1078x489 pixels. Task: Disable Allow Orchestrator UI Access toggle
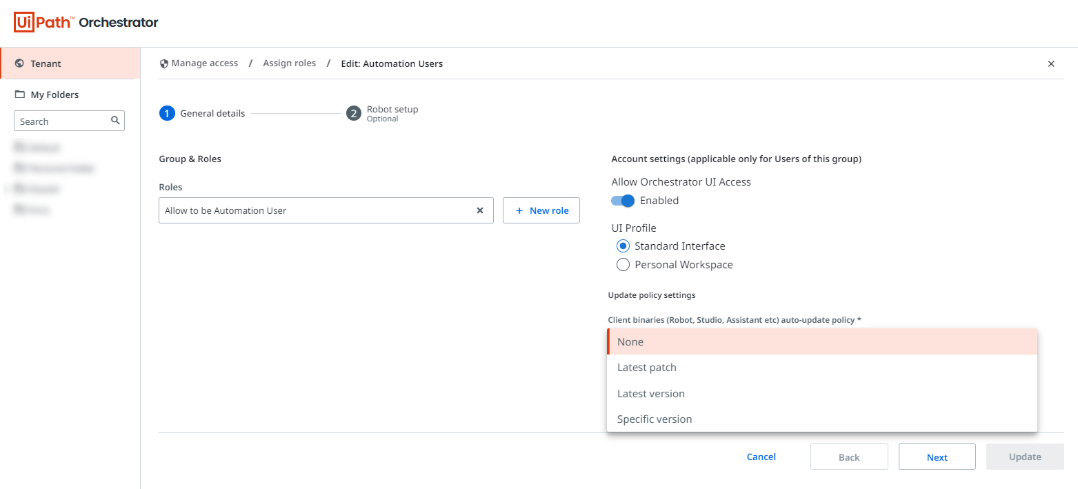coord(623,201)
